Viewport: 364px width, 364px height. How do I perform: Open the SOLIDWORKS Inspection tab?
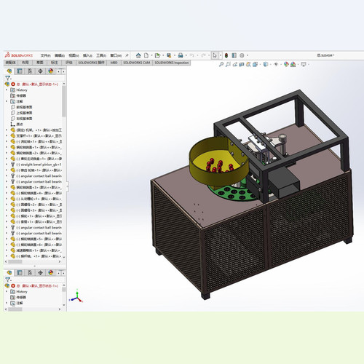click(x=172, y=63)
